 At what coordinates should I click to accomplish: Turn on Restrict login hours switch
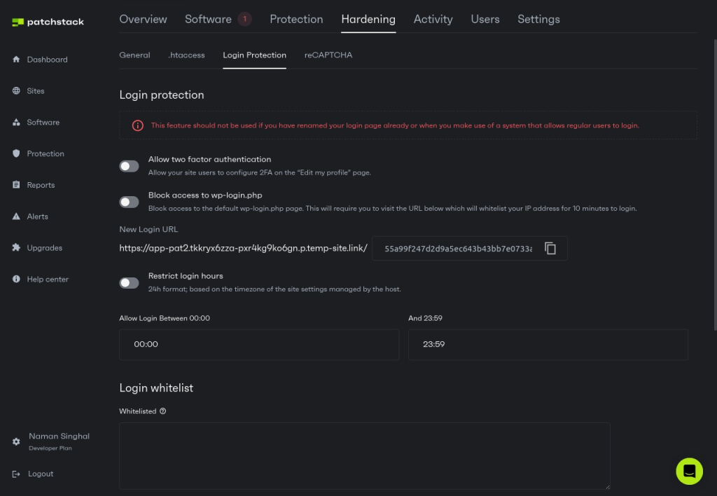click(129, 282)
